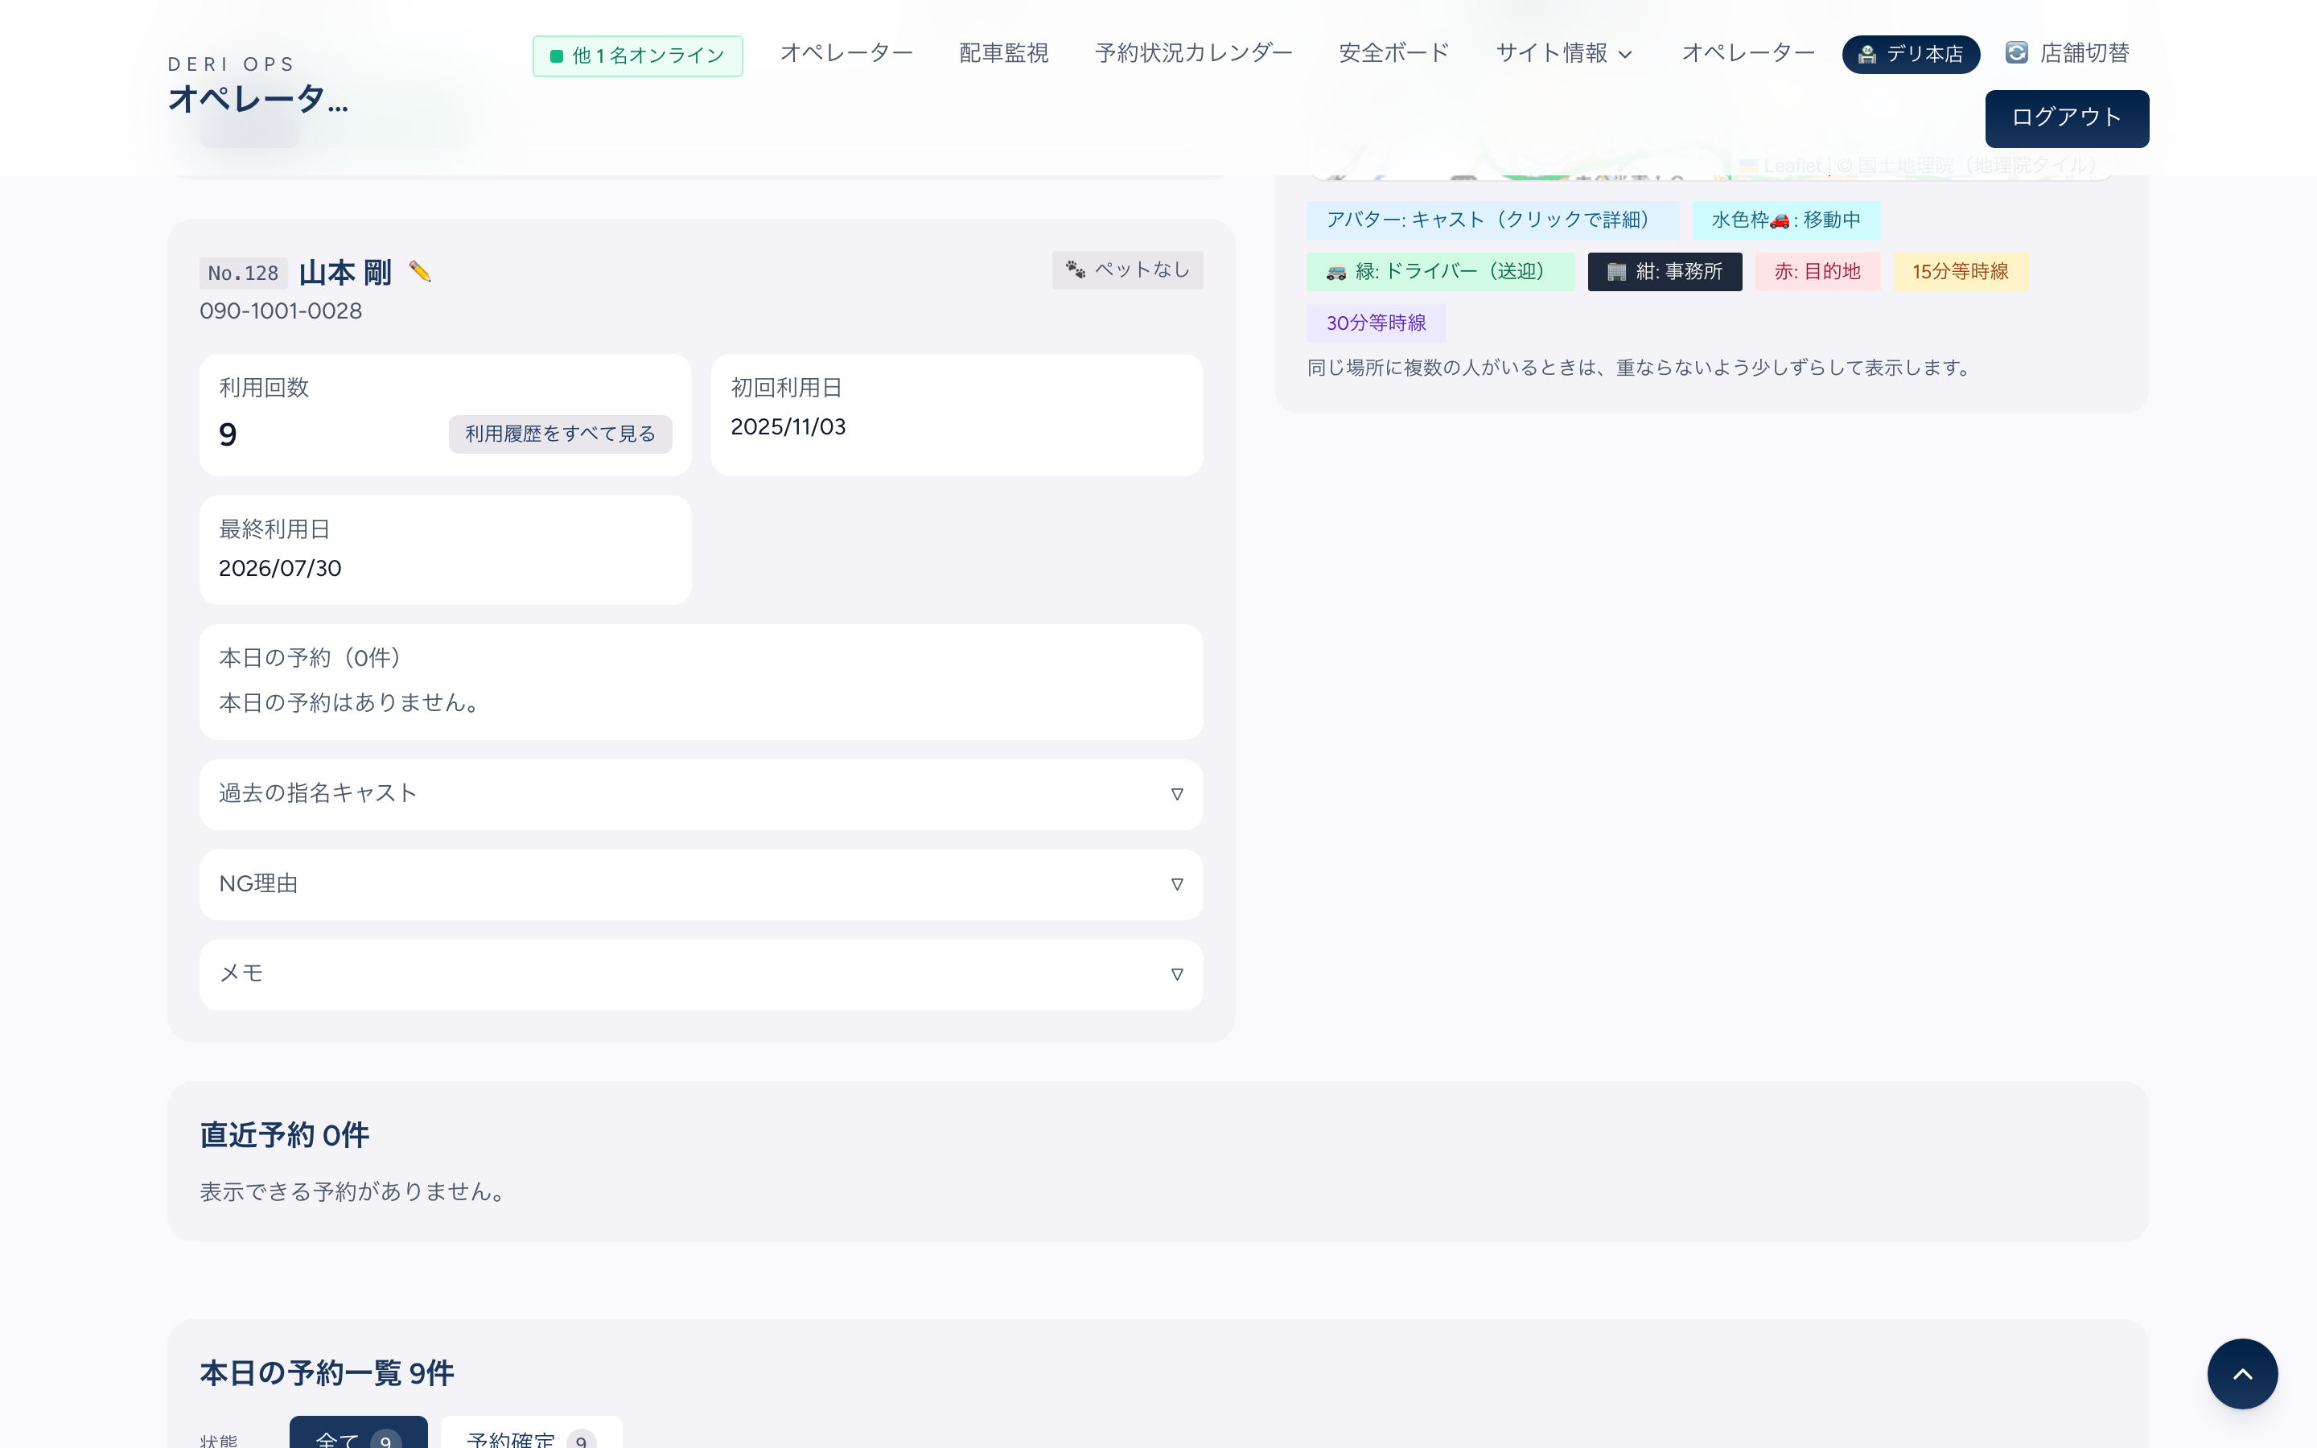Open the サイト情報 dropdown menu
This screenshot has width=2317, height=1448.
tap(1563, 54)
